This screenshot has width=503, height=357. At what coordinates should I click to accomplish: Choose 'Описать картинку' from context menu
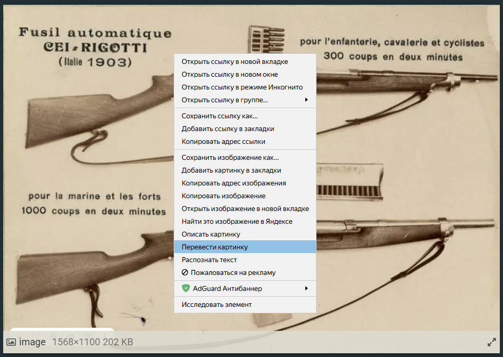point(210,234)
